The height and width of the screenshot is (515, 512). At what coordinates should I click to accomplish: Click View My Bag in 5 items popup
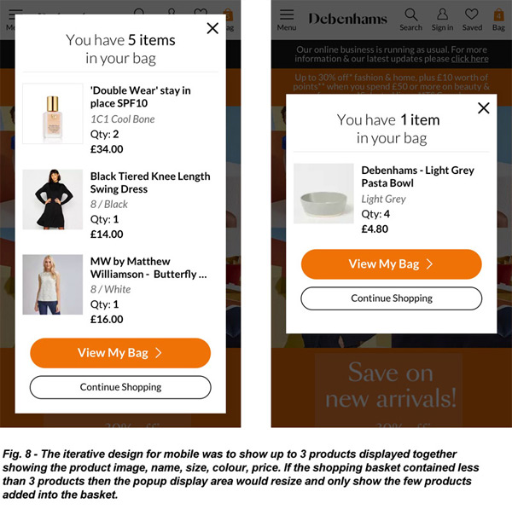coord(120,353)
